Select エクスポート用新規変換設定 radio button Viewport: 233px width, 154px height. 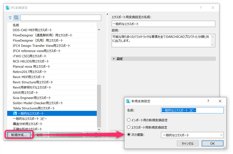(x=129, y=127)
